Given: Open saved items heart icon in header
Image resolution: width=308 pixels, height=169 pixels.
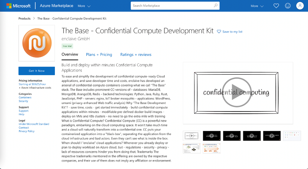Looking at the screenshot, I should (276, 6).
